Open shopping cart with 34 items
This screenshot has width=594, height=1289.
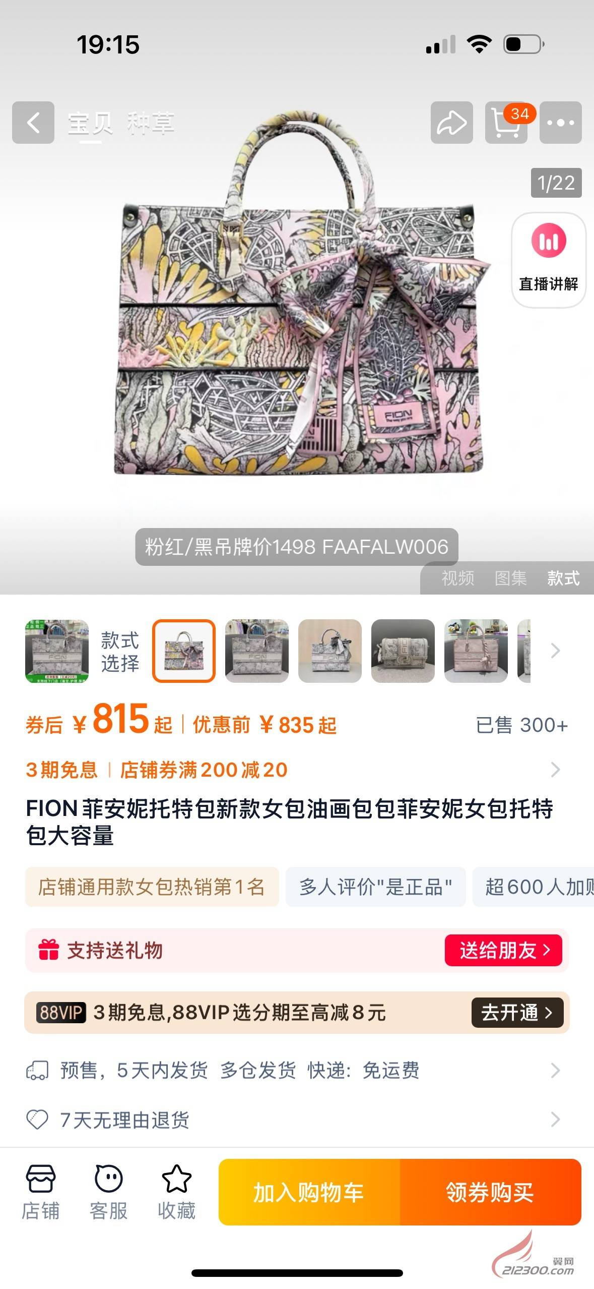pyautogui.click(x=507, y=123)
